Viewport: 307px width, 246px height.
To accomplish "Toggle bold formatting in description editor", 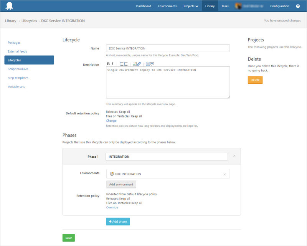I will (108, 64).
